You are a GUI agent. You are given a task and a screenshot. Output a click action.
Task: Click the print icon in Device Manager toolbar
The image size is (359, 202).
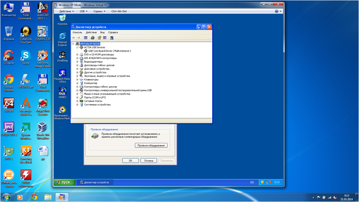pos(93,37)
